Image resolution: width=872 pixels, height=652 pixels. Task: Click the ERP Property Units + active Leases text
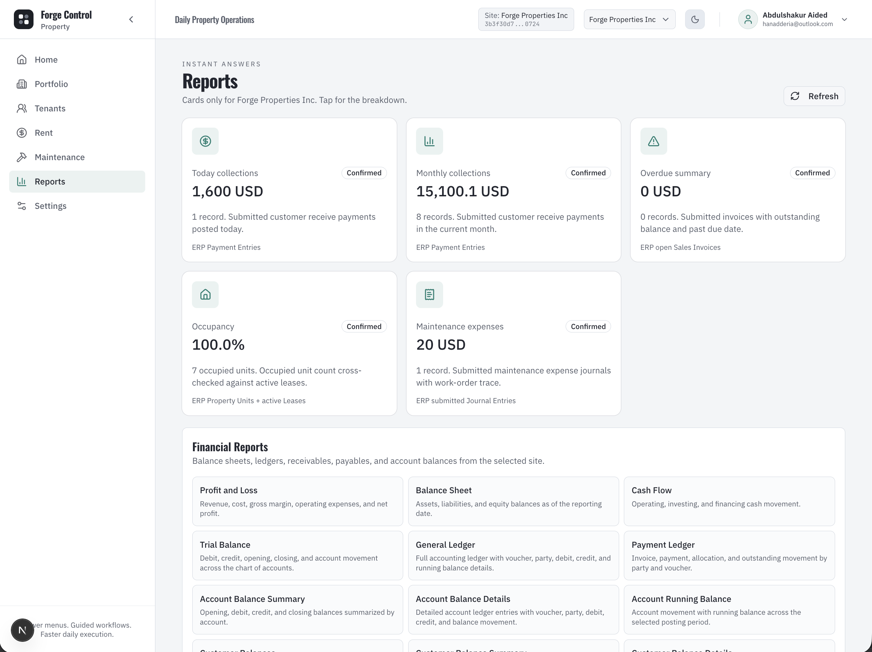[249, 401]
